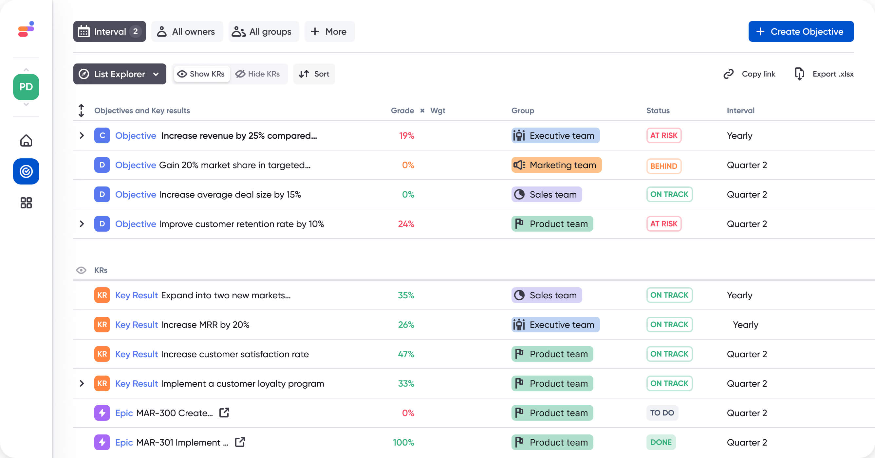Toggle Show KRs
The image size is (875, 458).
(202, 74)
